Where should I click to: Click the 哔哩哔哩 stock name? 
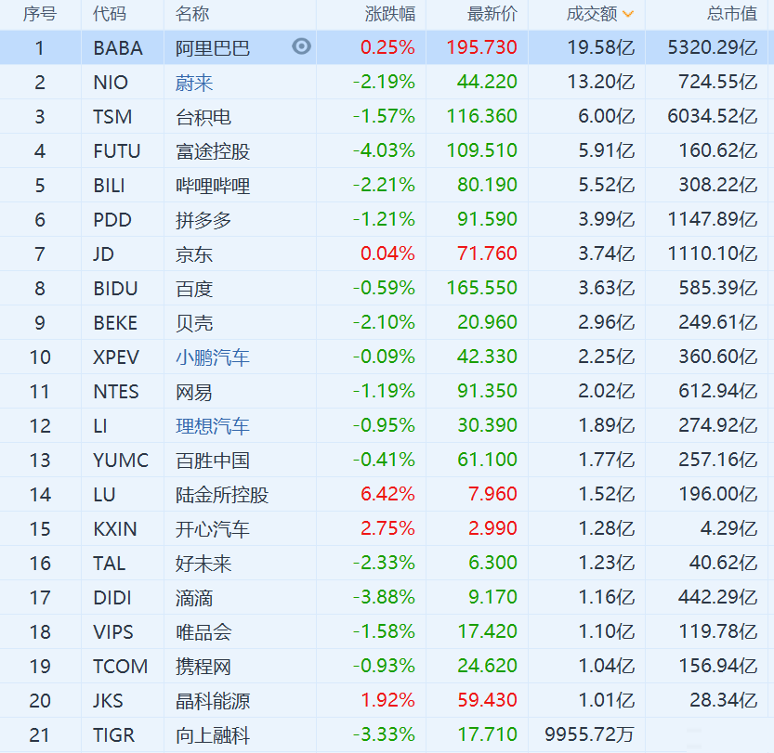tap(213, 186)
